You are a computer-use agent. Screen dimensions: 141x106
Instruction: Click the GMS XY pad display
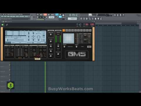68,38
